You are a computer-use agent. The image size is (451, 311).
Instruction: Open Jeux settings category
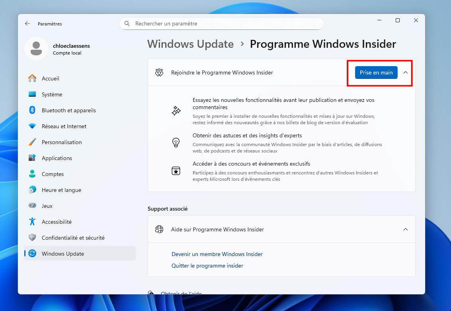click(47, 206)
